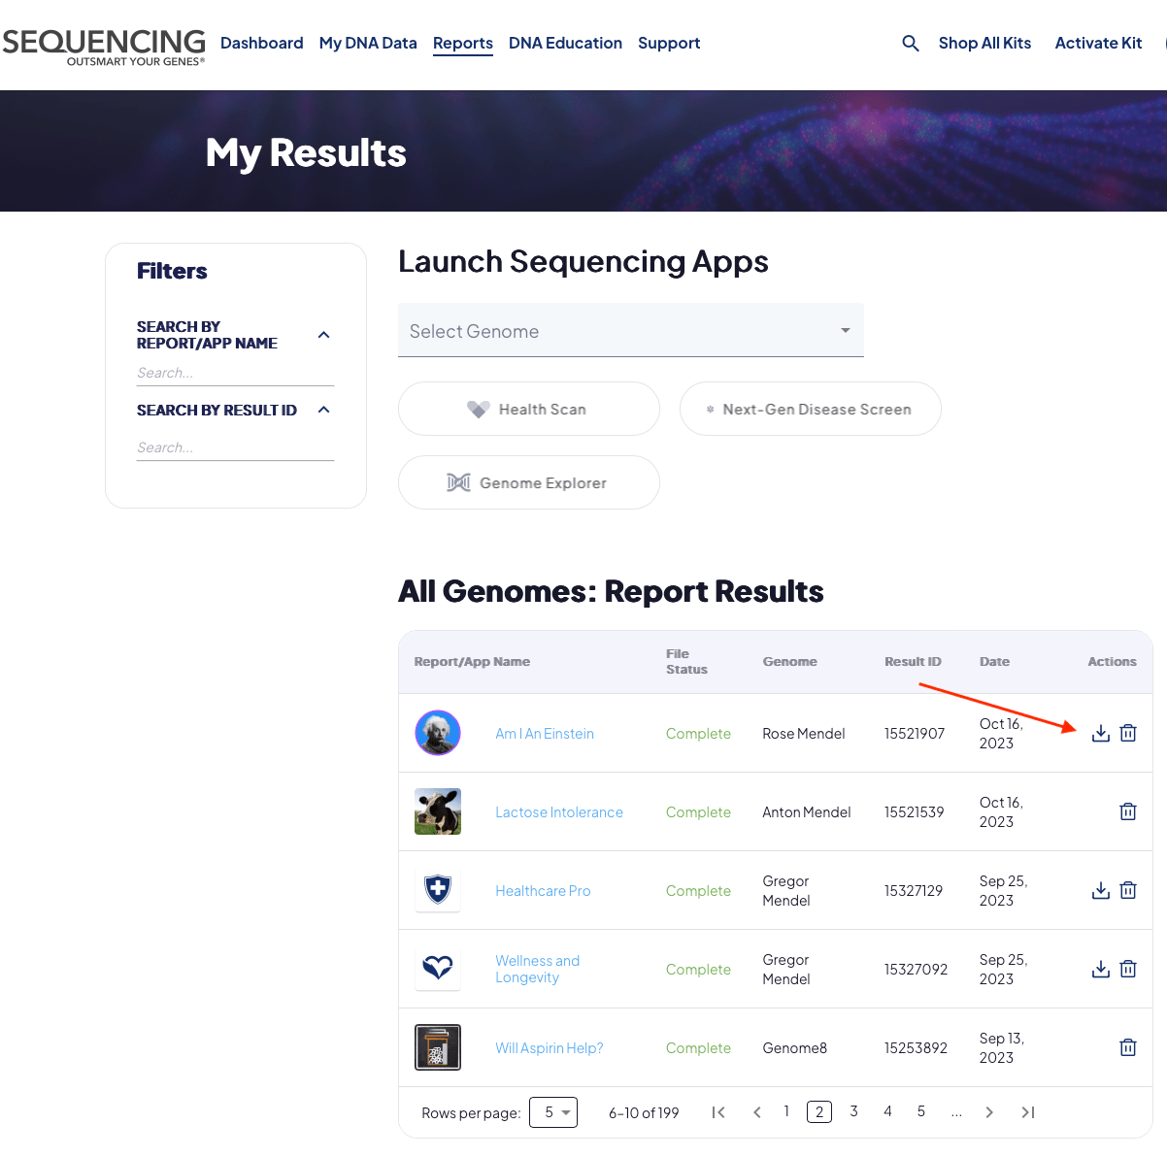
Task: Go to page 5 of results
Action: point(921,1111)
